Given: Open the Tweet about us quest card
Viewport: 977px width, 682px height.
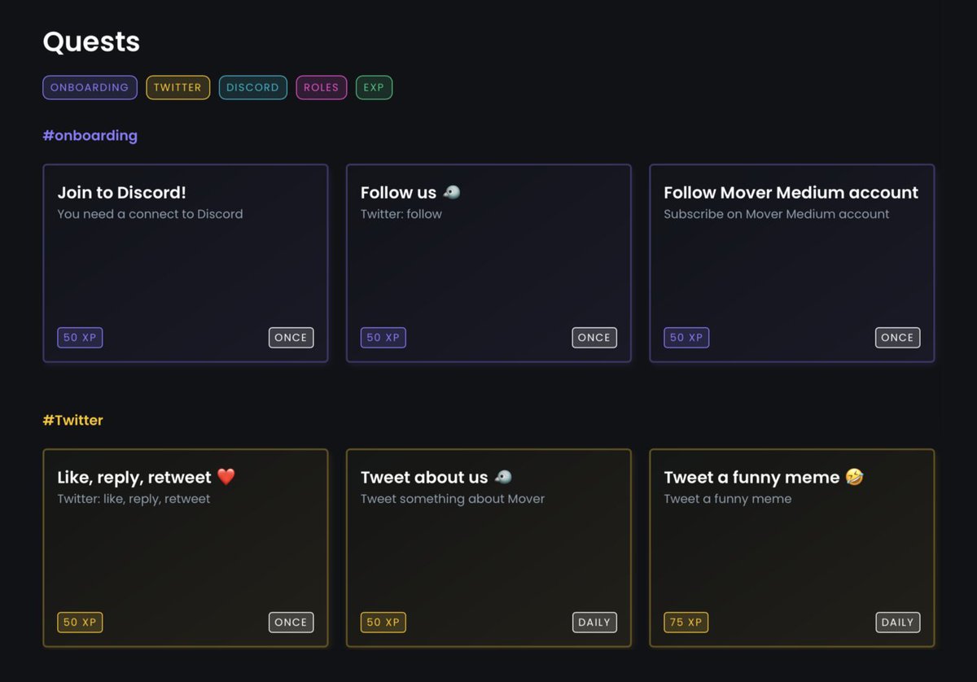Looking at the screenshot, I should click(x=488, y=548).
